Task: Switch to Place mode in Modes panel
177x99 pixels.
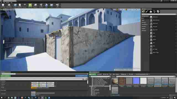Action: point(144,12)
